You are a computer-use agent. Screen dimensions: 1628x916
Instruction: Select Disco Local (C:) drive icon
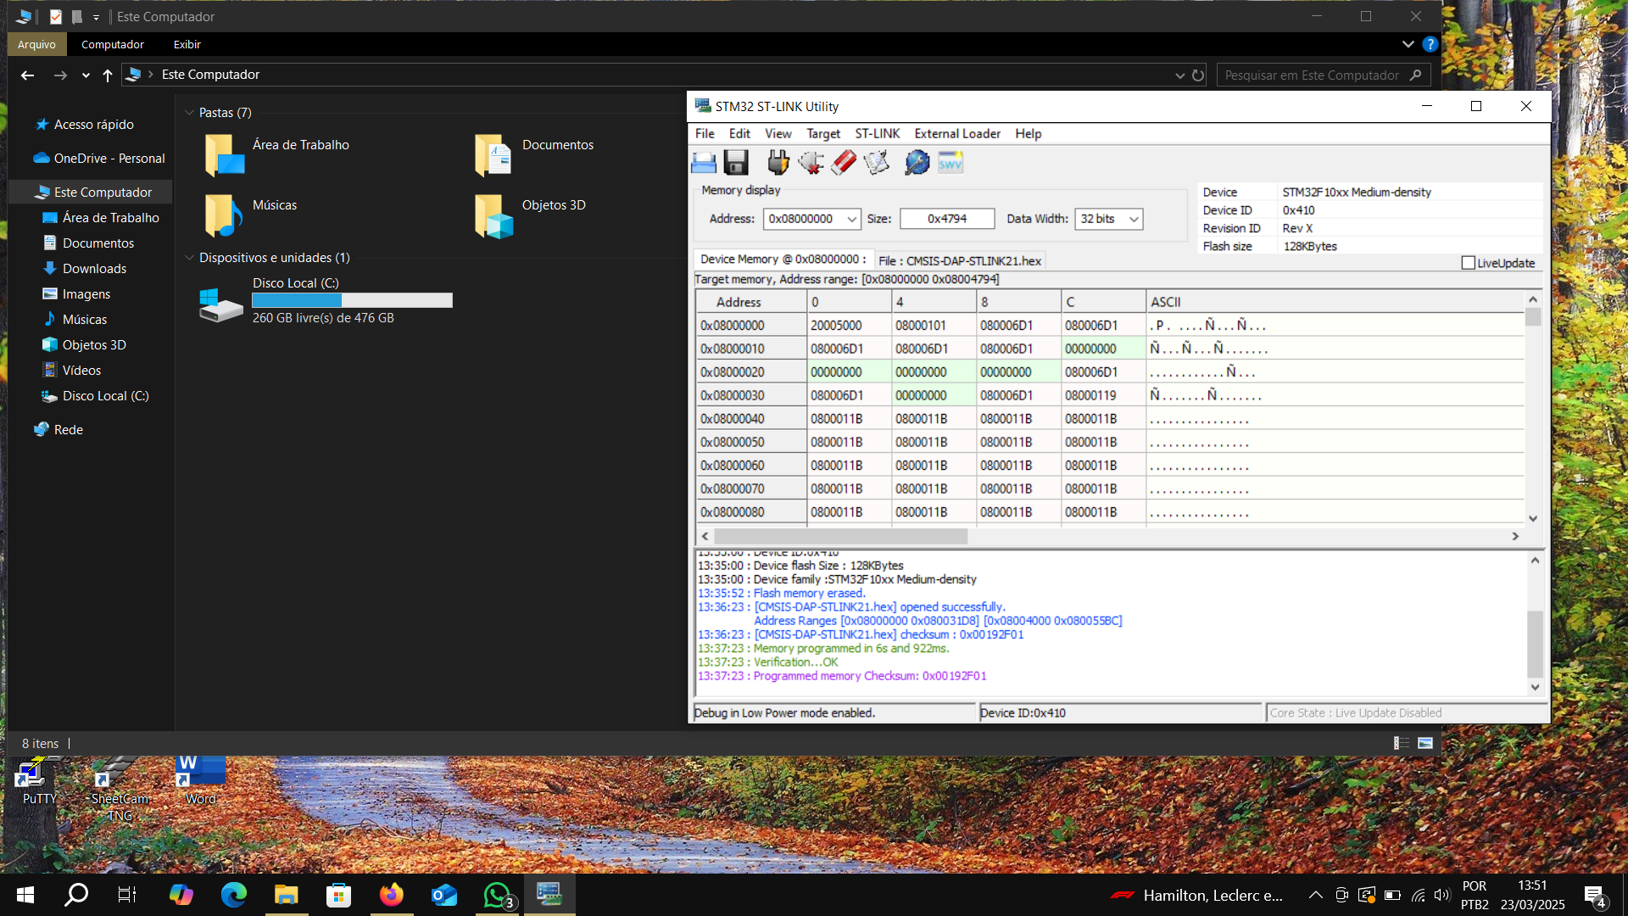click(221, 304)
